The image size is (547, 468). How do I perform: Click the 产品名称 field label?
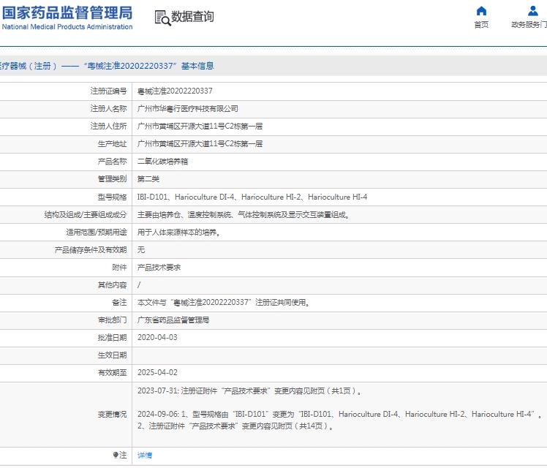tap(113, 162)
